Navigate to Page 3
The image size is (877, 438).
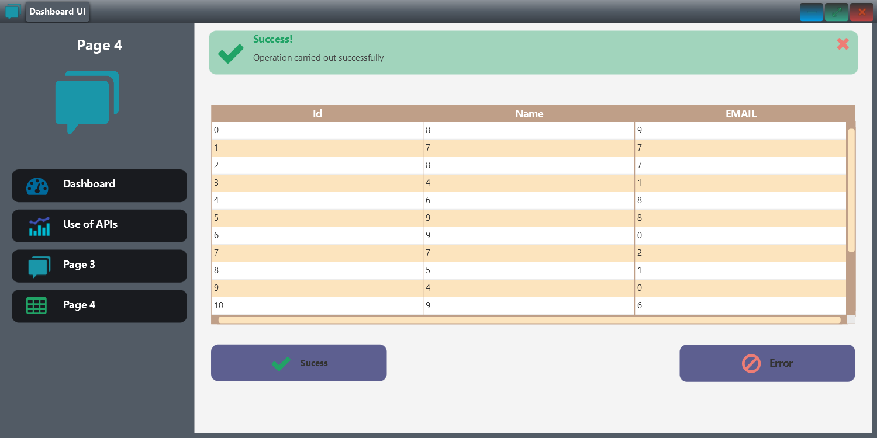[99, 266]
